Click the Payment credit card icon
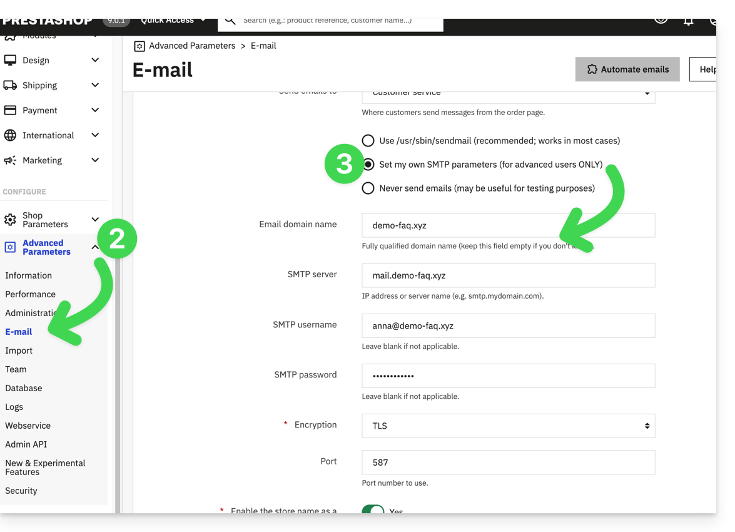 coord(10,110)
